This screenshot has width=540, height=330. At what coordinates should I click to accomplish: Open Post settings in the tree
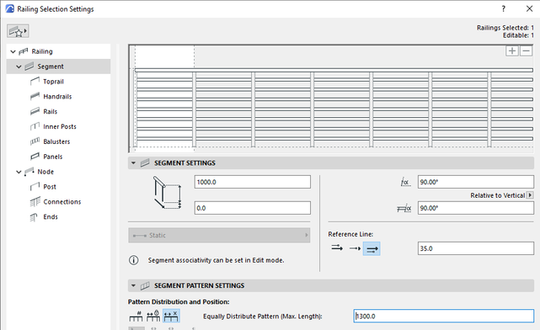(x=50, y=187)
